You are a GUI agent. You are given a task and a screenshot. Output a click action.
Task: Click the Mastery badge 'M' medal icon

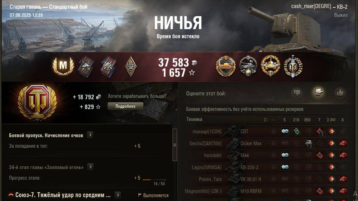click(63, 66)
